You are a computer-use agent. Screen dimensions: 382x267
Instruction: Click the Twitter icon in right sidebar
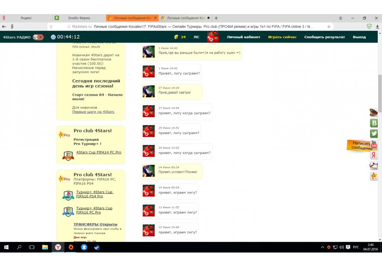pyautogui.click(x=374, y=133)
